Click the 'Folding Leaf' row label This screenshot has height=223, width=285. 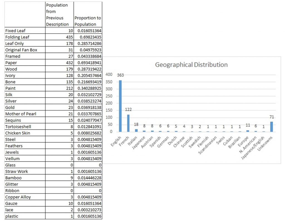coord(25,37)
